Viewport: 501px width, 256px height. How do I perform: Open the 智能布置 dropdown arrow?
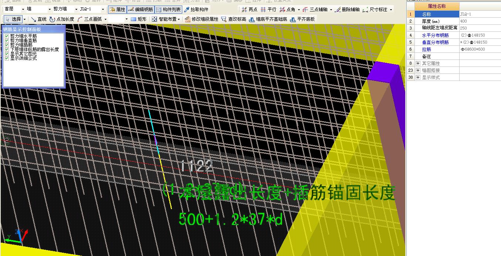(x=179, y=19)
